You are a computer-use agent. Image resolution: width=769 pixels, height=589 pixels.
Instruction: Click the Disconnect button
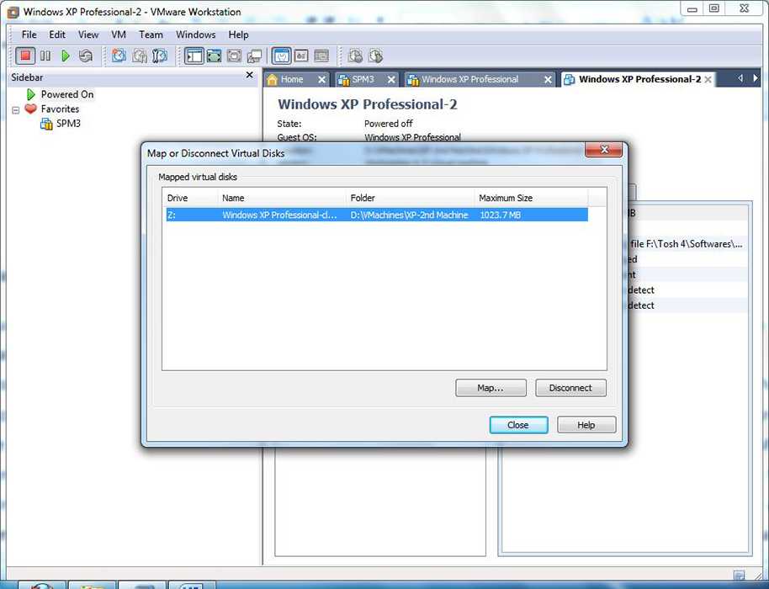(x=570, y=388)
